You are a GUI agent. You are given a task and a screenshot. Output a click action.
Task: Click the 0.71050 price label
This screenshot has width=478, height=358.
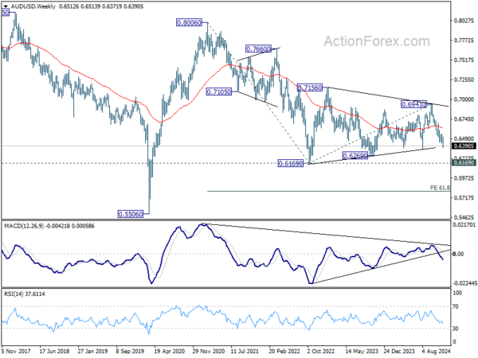click(x=218, y=91)
